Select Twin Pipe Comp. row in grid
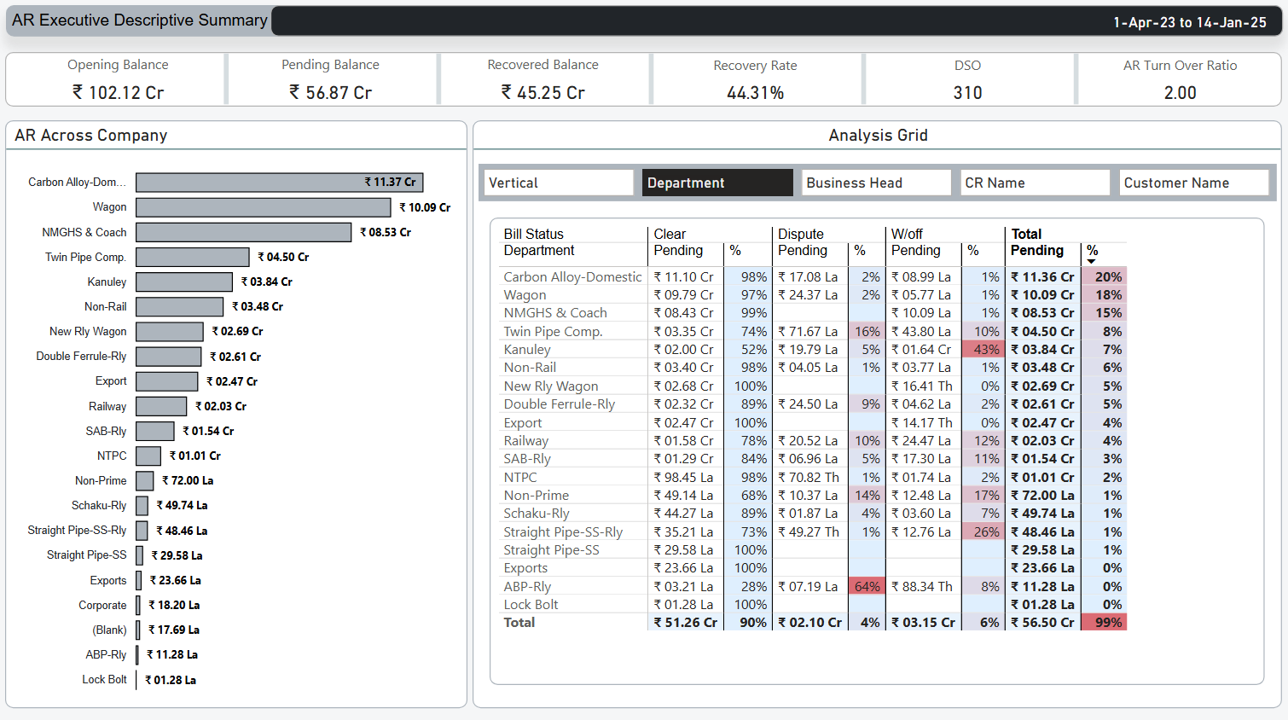This screenshot has width=1288, height=720. 814,331
